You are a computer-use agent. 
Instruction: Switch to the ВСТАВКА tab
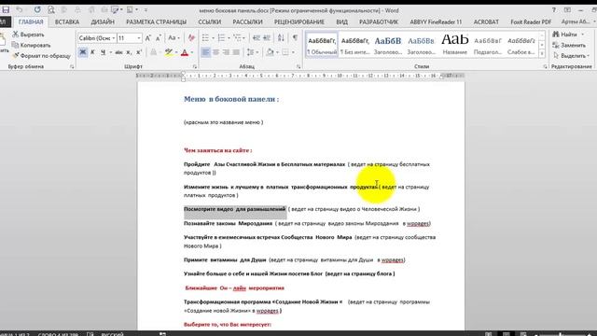click(67, 22)
